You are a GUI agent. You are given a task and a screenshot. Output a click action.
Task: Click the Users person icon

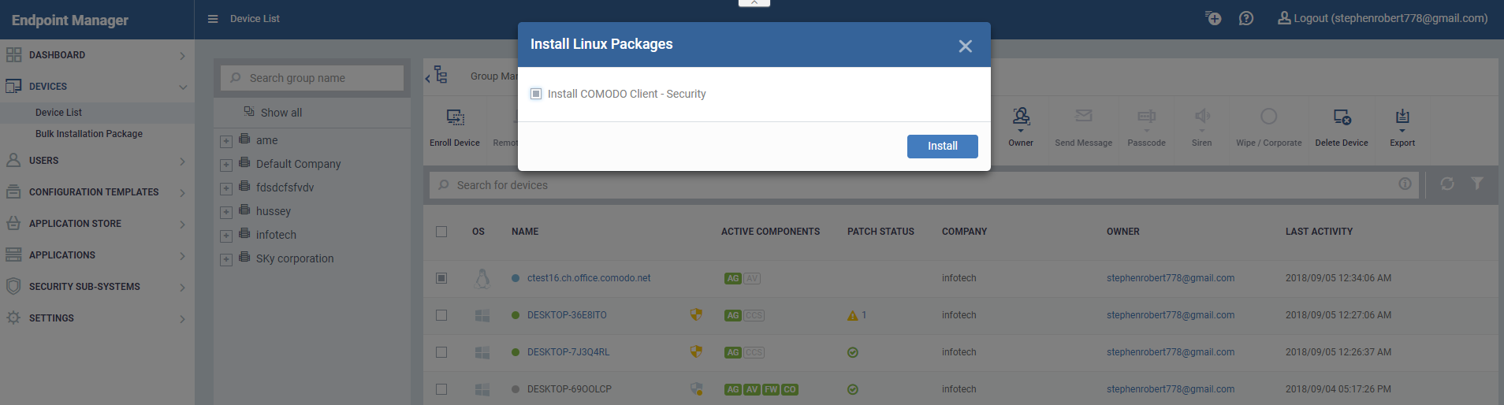click(x=13, y=160)
